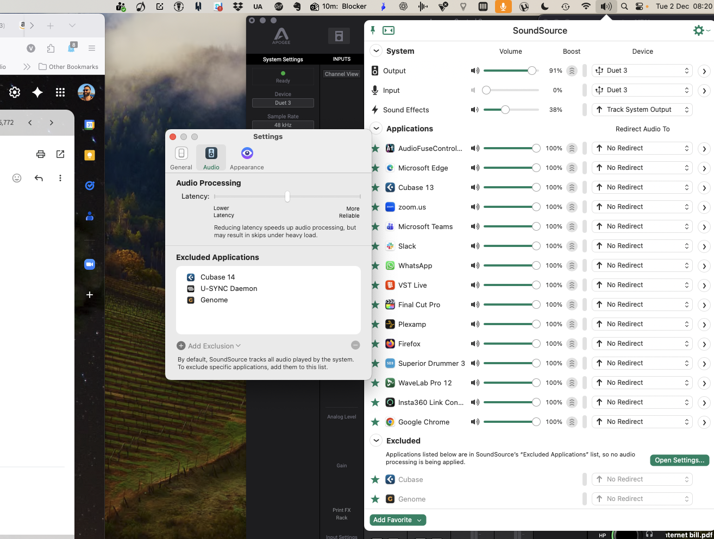Image resolution: width=714 pixels, height=539 pixels.
Task: Mute the Microsoft Edge speaker icon
Action: coord(475,168)
